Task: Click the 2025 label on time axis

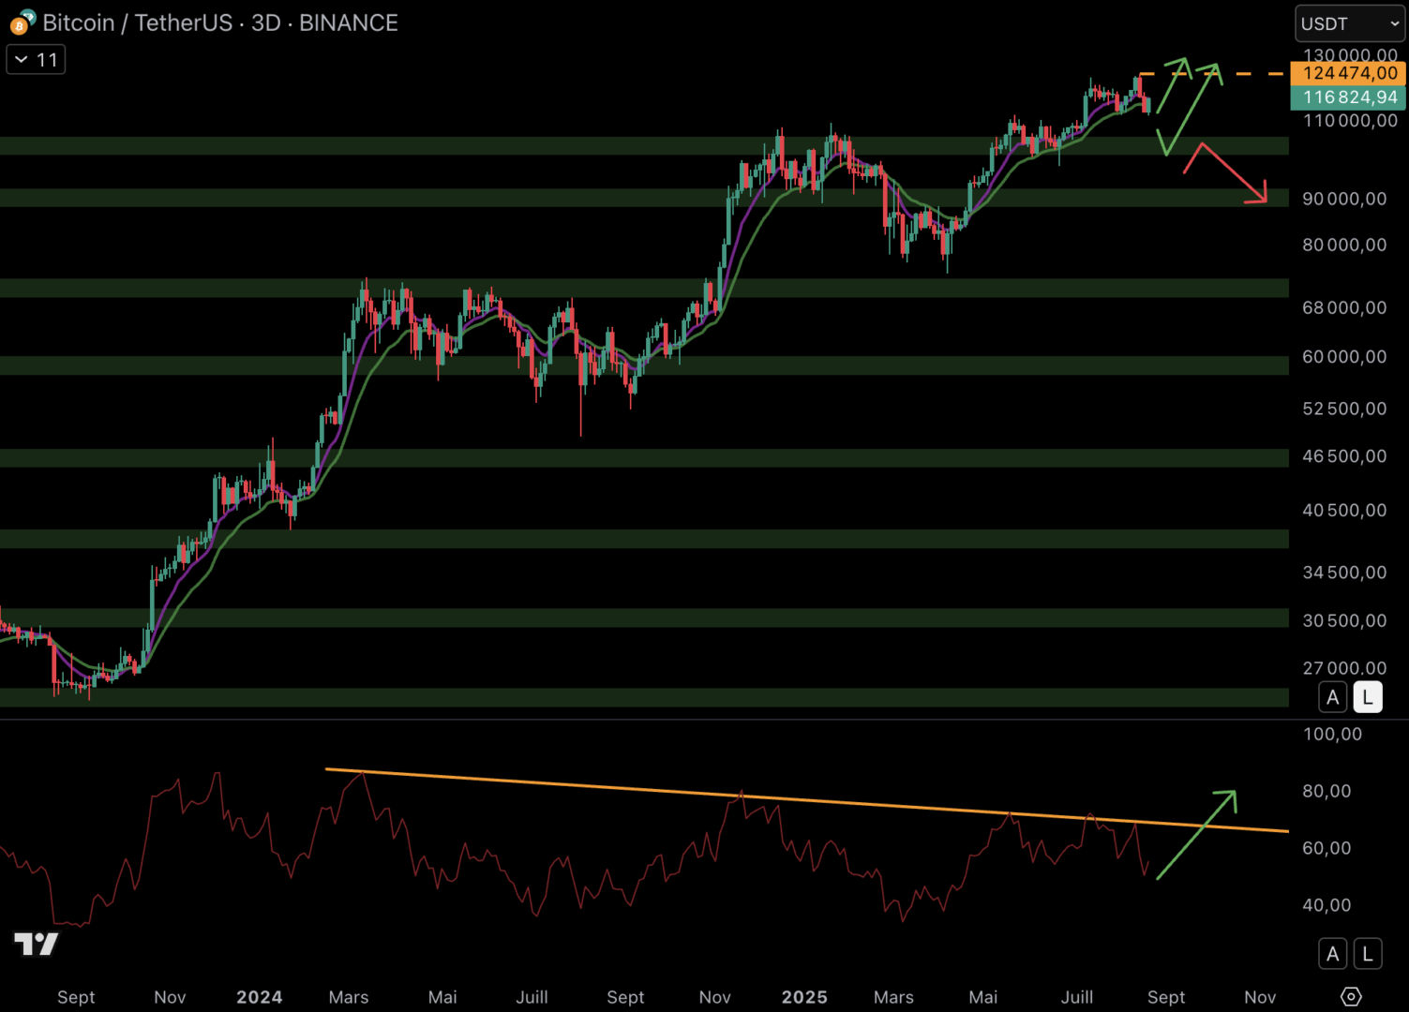Action: coord(804,997)
